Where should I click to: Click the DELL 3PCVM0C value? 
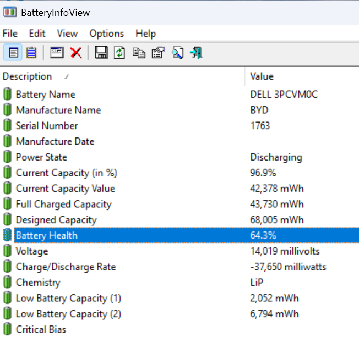point(284,95)
